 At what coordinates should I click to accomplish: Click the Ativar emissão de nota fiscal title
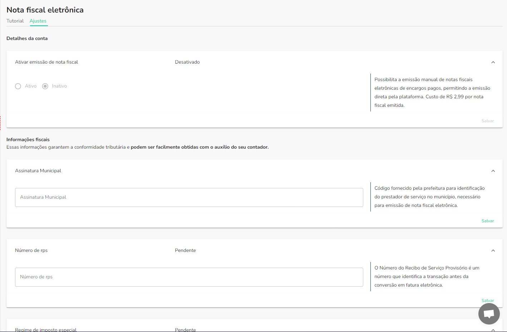point(46,62)
